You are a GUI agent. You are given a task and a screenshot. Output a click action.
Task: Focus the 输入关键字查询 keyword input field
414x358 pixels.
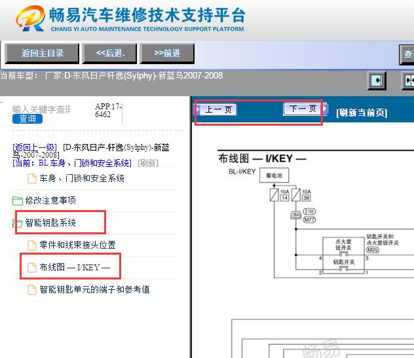pos(41,109)
